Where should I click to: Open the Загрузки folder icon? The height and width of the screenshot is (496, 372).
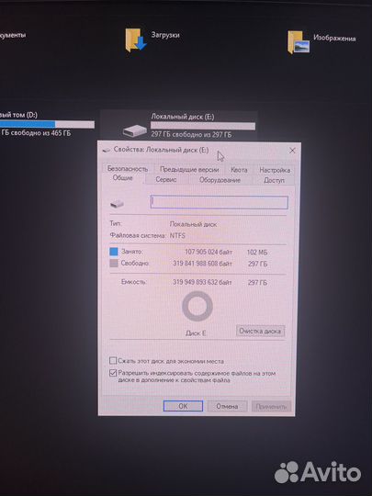[136, 39]
